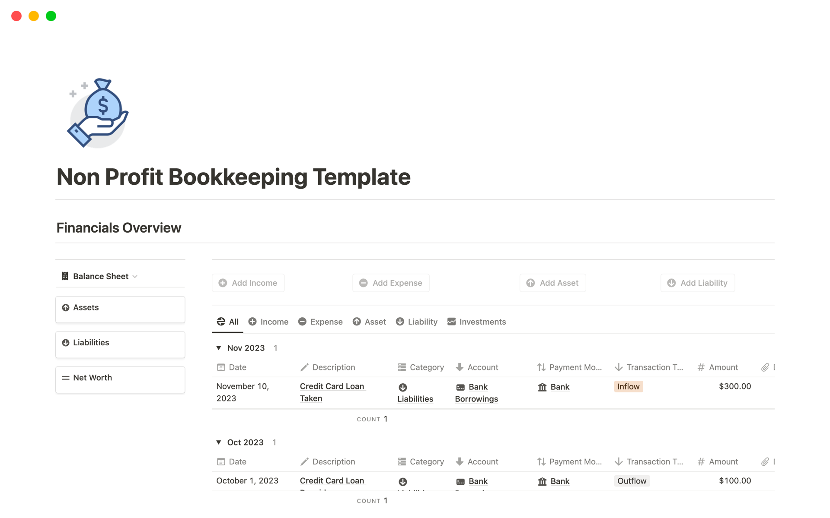Screen dimensions: 830x518
Task: Select the Liability tab
Action: point(417,322)
